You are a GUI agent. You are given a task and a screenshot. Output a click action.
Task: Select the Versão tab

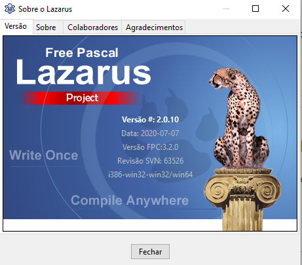(x=16, y=26)
